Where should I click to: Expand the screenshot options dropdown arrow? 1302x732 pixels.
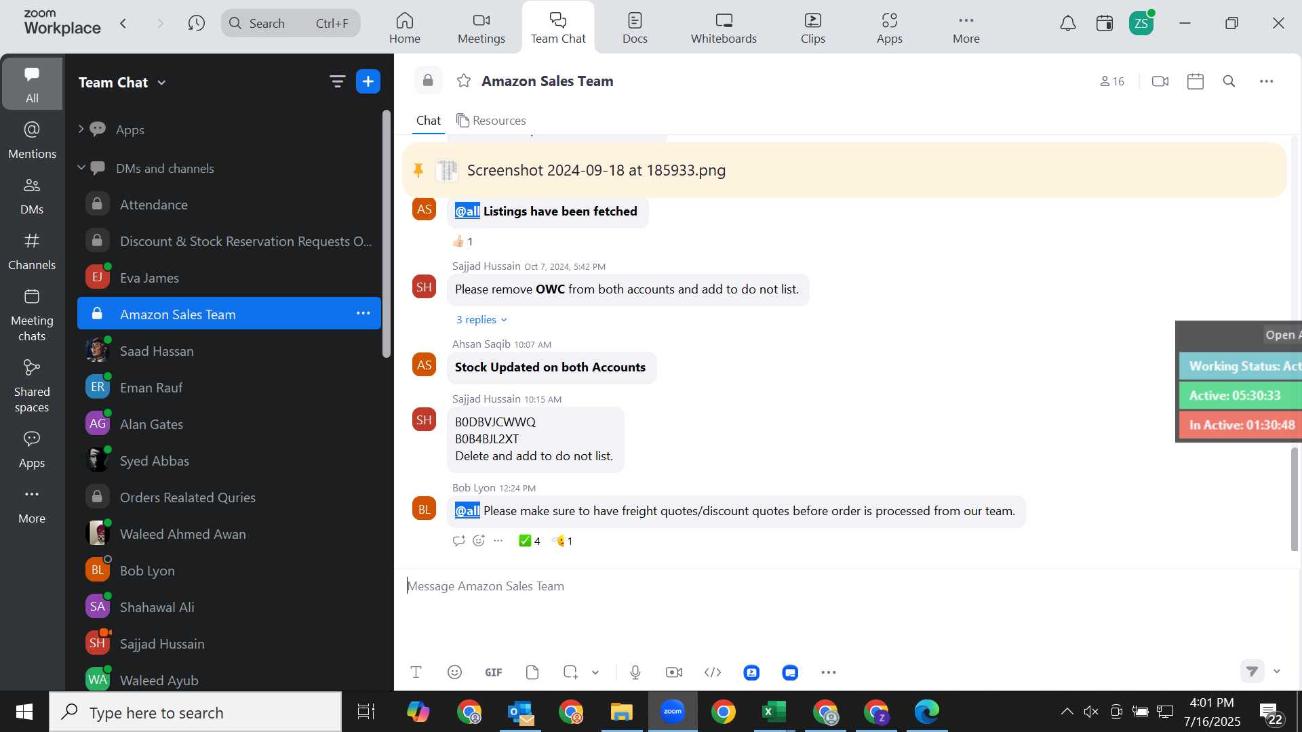595,672
